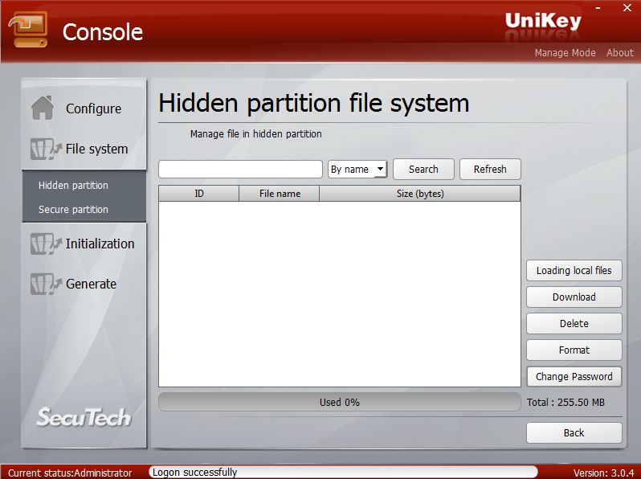Click the Generate sidebar icon
The height and width of the screenshot is (479, 641).
click(x=46, y=284)
